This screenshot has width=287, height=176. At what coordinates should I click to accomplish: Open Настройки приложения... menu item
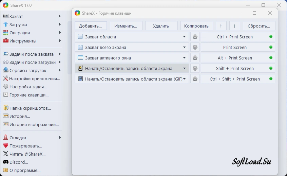pyautogui.click(x=32, y=78)
